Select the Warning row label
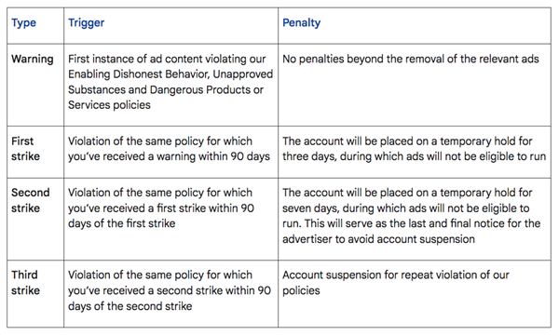Image resolution: width=559 pixels, height=335 pixels. 33,59
